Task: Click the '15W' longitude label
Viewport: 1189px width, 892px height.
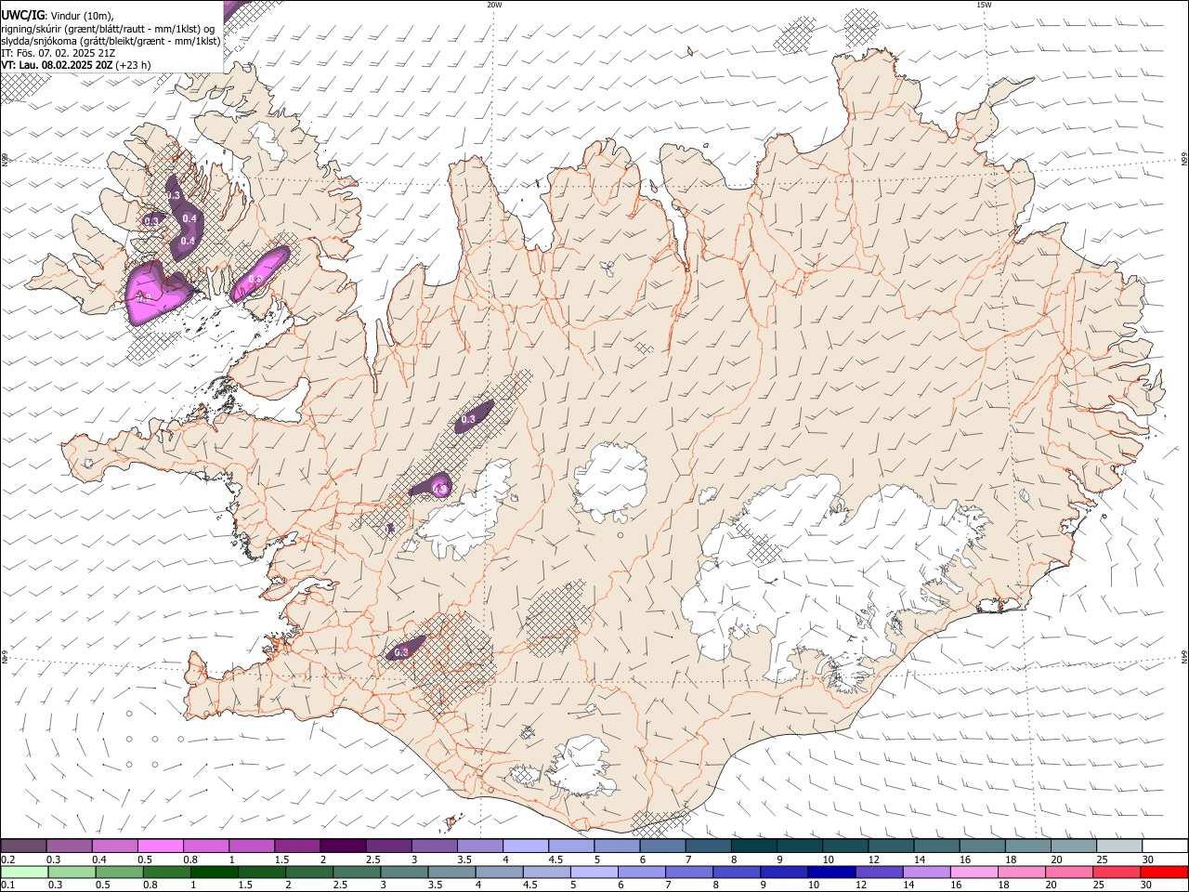Action: [984, 5]
